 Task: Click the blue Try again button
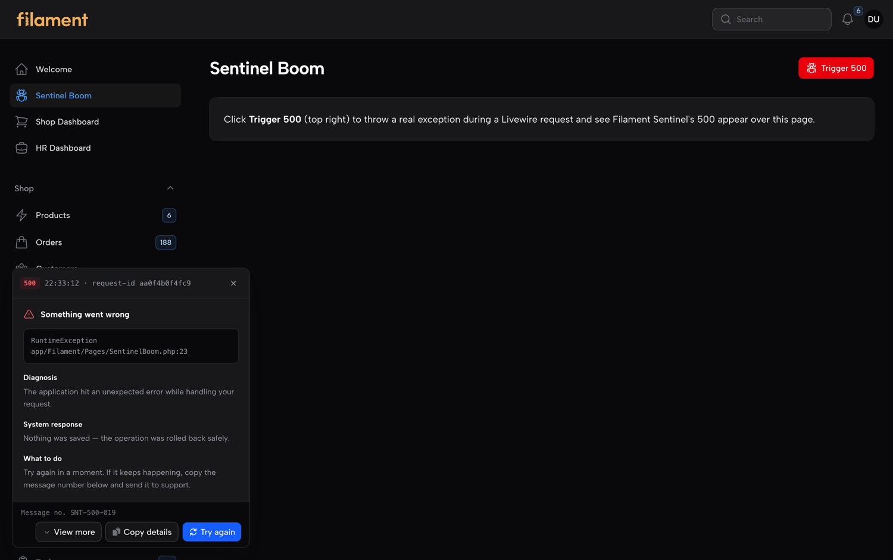pos(212,532)
